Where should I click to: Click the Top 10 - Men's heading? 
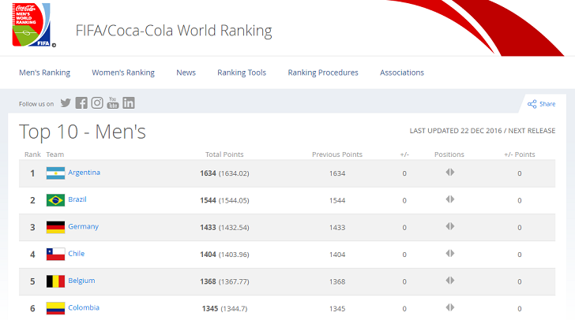tap(82, 132)
